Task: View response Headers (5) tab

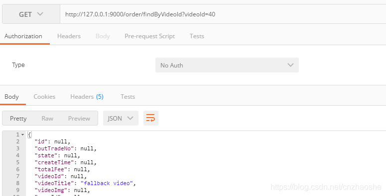Action: pos(87,97)
